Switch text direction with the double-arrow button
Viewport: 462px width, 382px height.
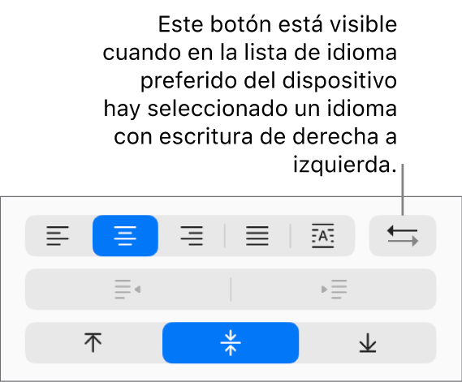403,235
